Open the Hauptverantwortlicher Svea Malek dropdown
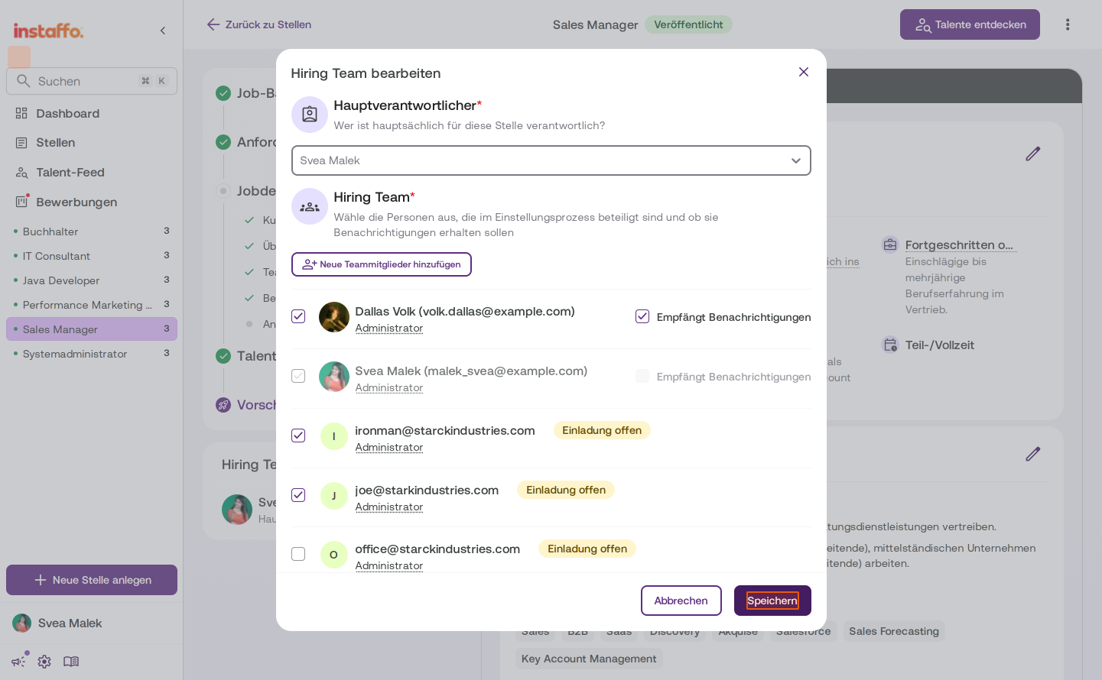1102x680 pixels. pos(551,160)
